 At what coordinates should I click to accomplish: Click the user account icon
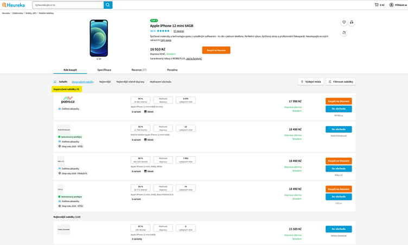391,5
